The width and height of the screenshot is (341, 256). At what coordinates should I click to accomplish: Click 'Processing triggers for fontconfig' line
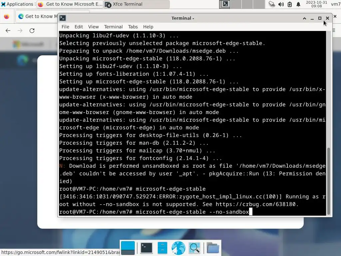[x=141, y=158]
